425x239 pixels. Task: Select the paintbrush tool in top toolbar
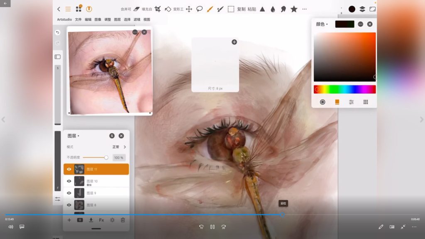click(x=210, y=9)
